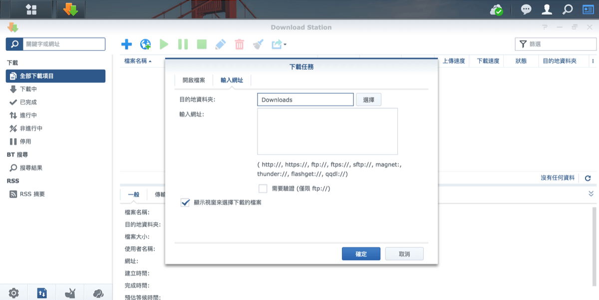Click the eMule donkey icon
This screenshot has height=300, width=599.
70,294
